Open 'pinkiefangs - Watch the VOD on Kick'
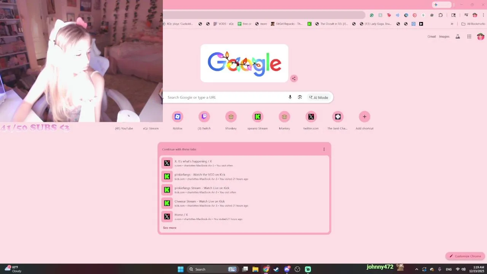 (244, 176)
